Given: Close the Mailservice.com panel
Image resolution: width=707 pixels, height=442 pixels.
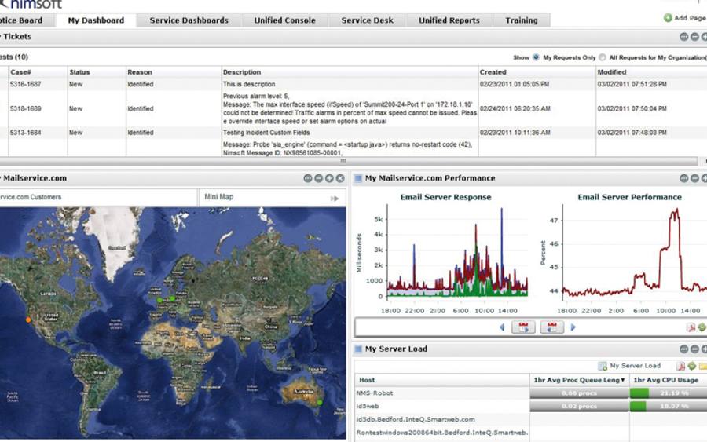Looking at the screenshot, I should (340, 178).
